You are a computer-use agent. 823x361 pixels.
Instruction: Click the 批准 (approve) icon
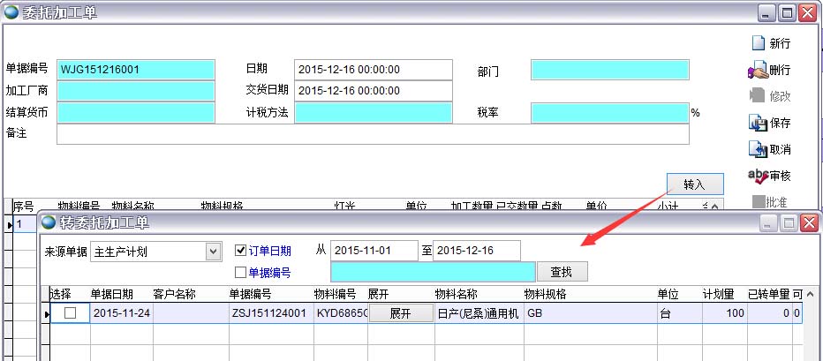[x=757, y=202]
